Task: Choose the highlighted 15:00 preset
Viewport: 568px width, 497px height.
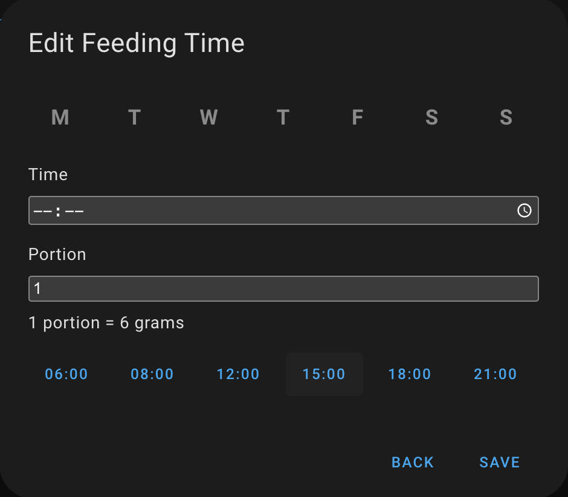Action: [324, 374]
